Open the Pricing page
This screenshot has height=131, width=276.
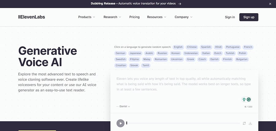(135, 17)
